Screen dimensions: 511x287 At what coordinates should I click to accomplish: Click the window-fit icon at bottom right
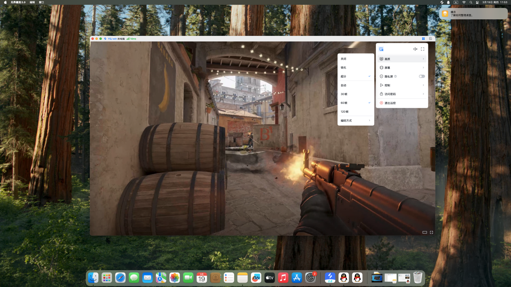(x=424, y=232)
